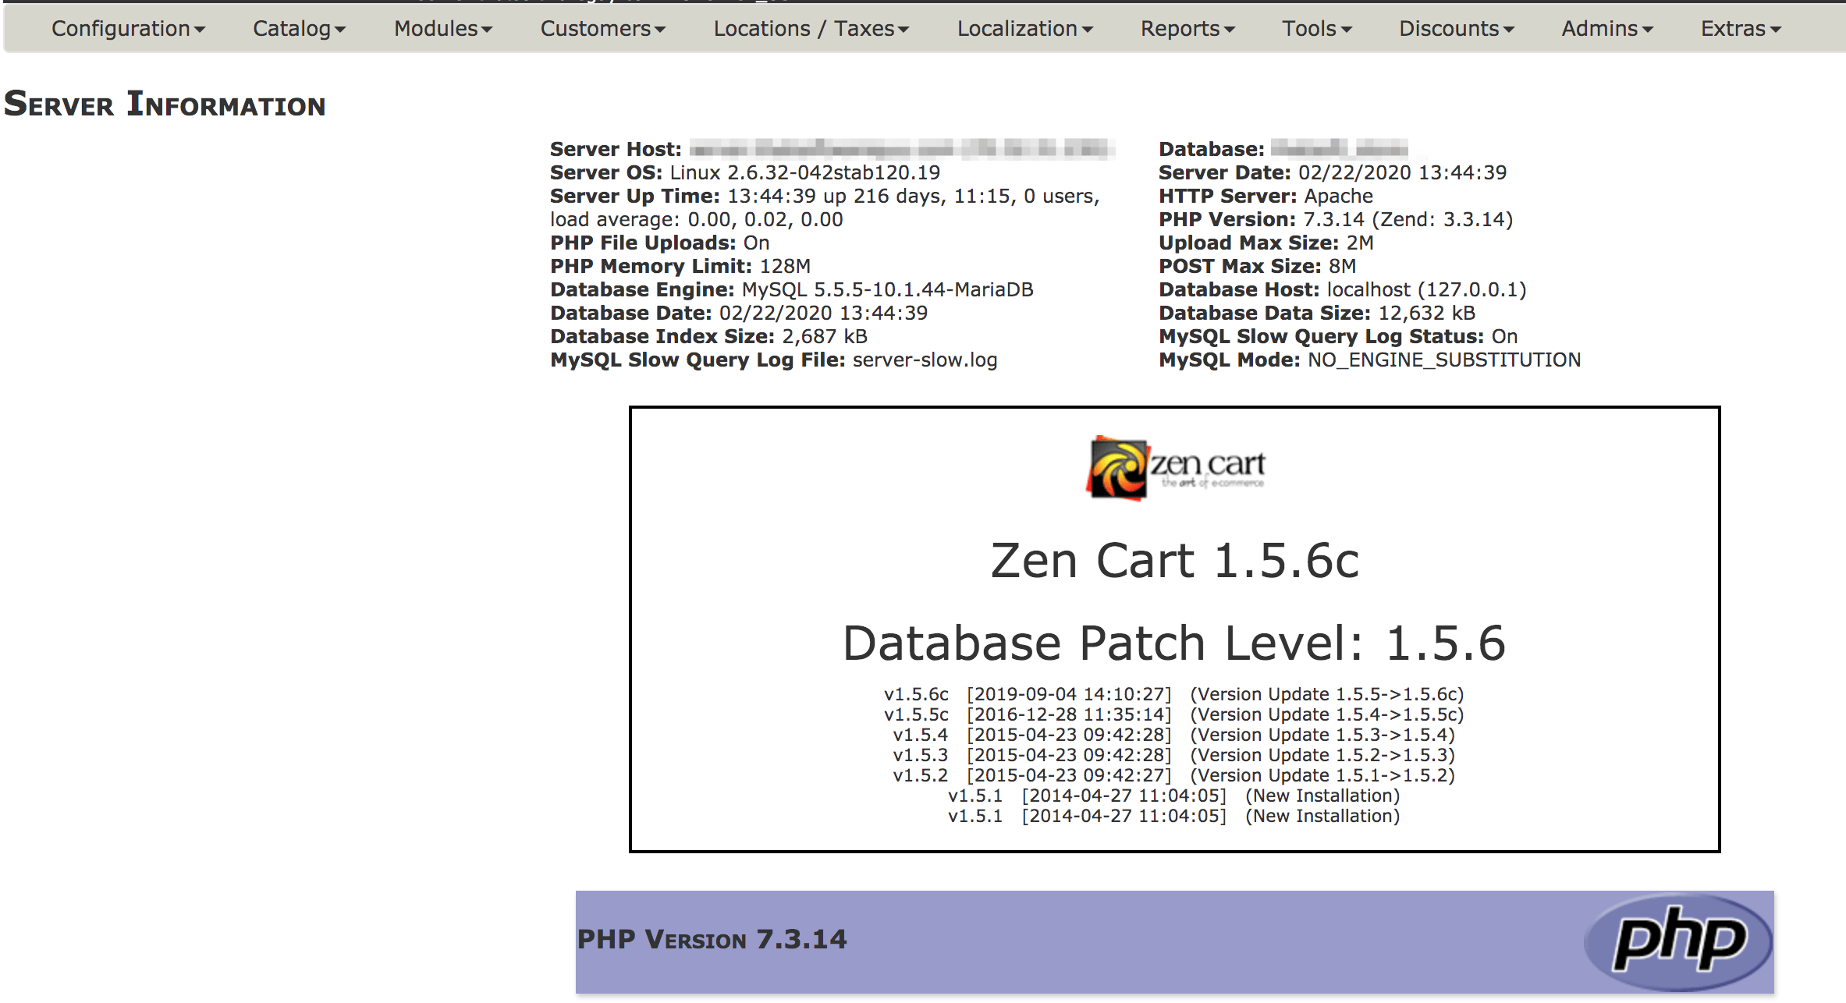Click the PHP Version 7.3.14 banner heading
The image size is (1846, 1003).
coord(712,939)
